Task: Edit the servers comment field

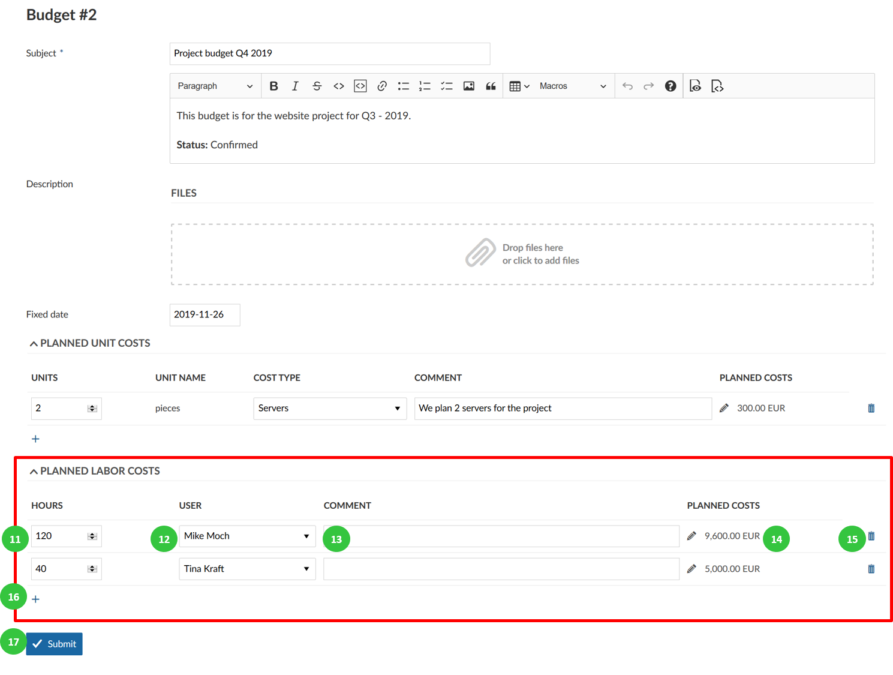Action: pos(563,408)
